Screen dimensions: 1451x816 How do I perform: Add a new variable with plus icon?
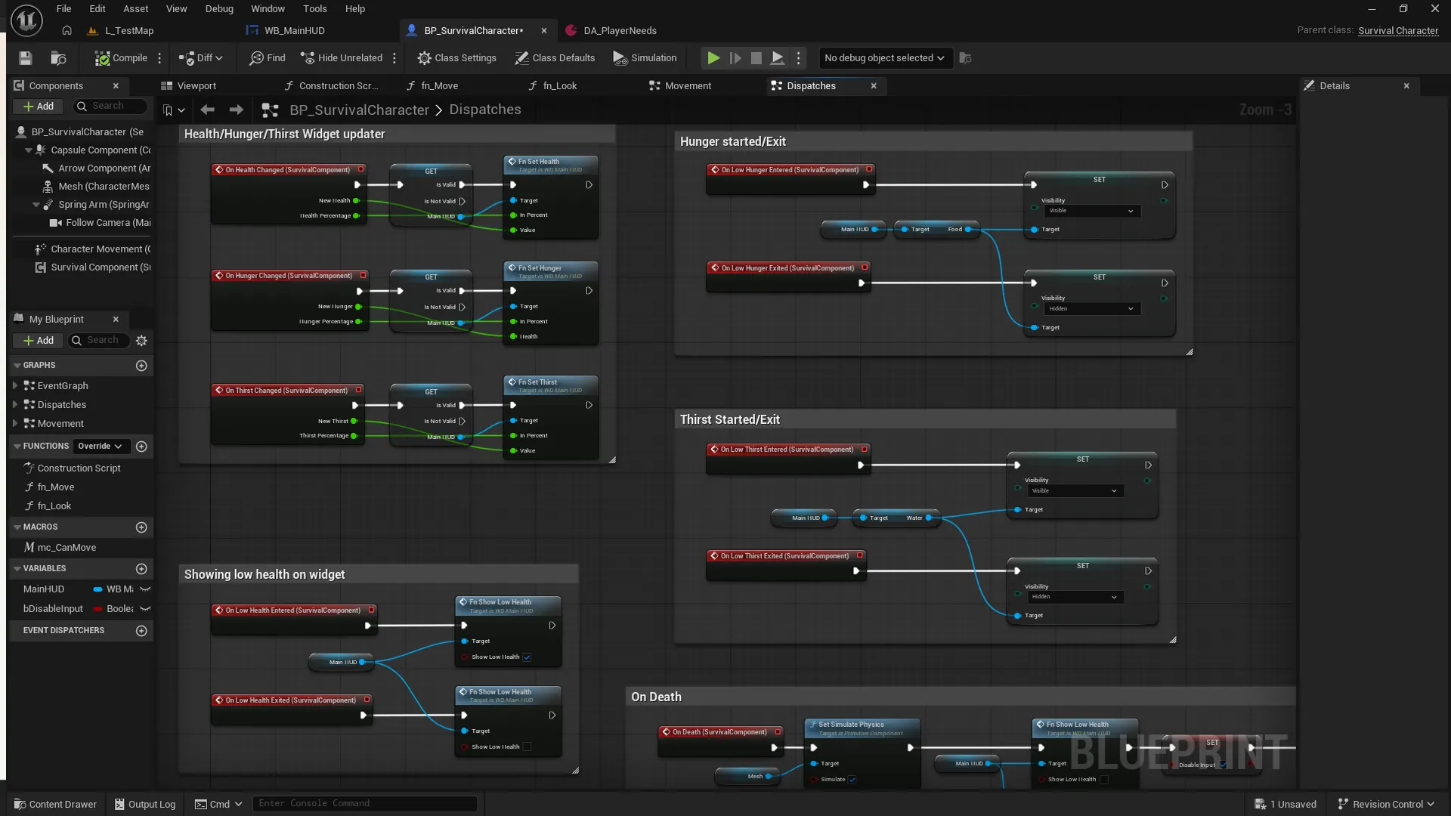pyautogui.click(x=141, y=569)
